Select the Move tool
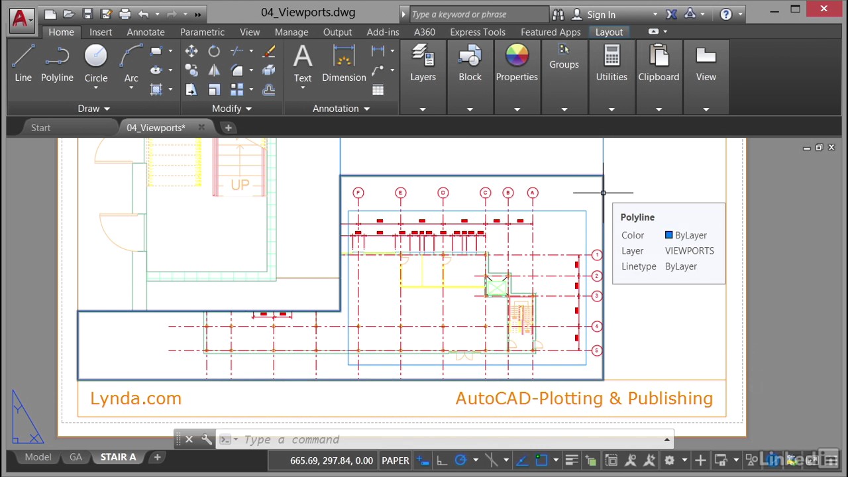This screenshot has height=477, width=848. pos(191,51)
